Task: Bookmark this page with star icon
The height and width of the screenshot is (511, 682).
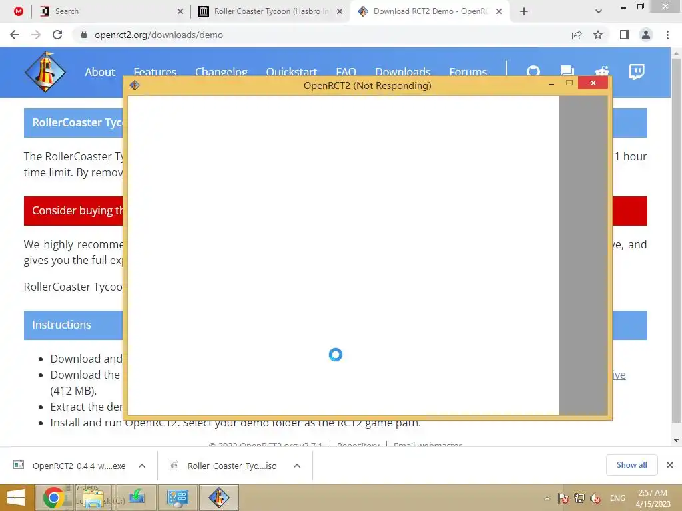Action: tap(598, 35)
